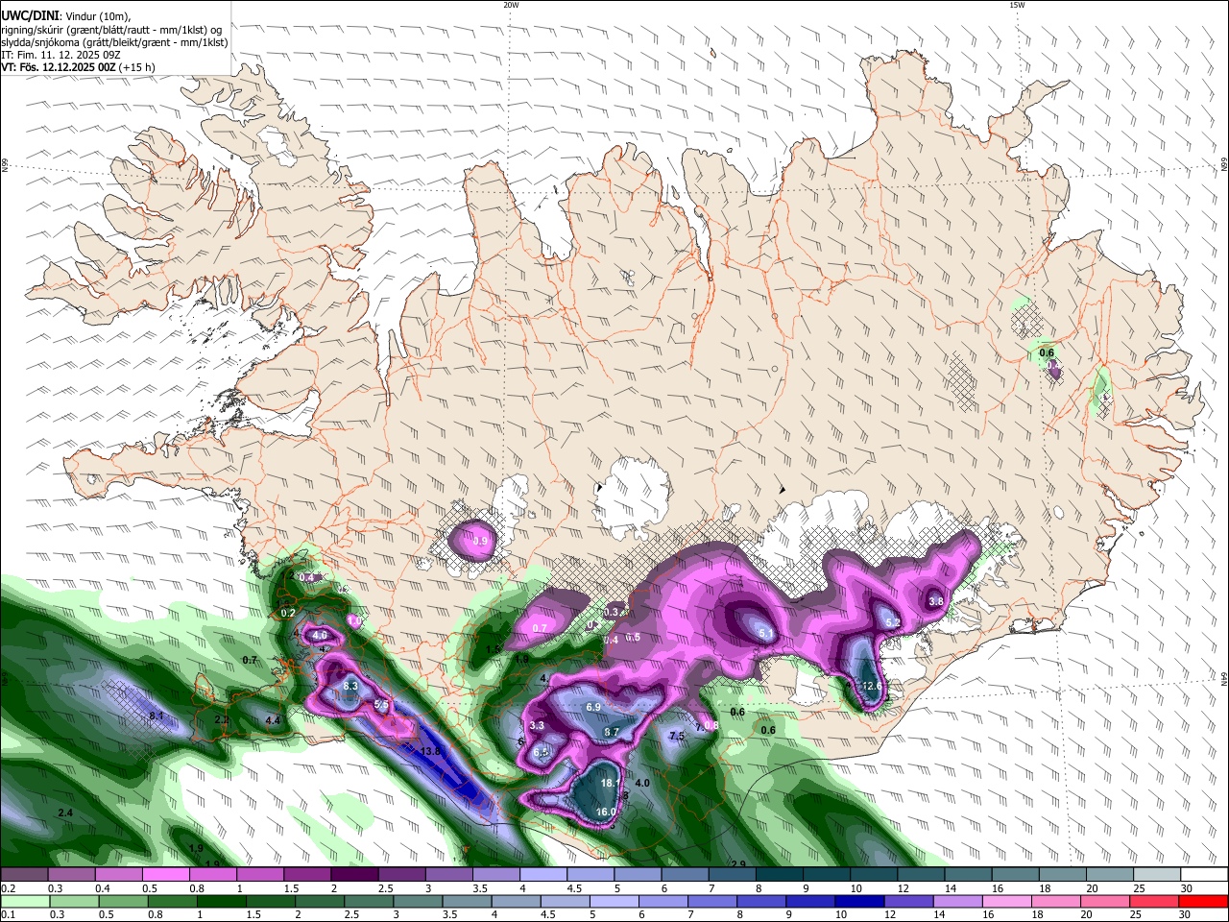Select upper legend white swatch at 30
The width and height of the screenshot is (1229, 922).
[1205, 875]
